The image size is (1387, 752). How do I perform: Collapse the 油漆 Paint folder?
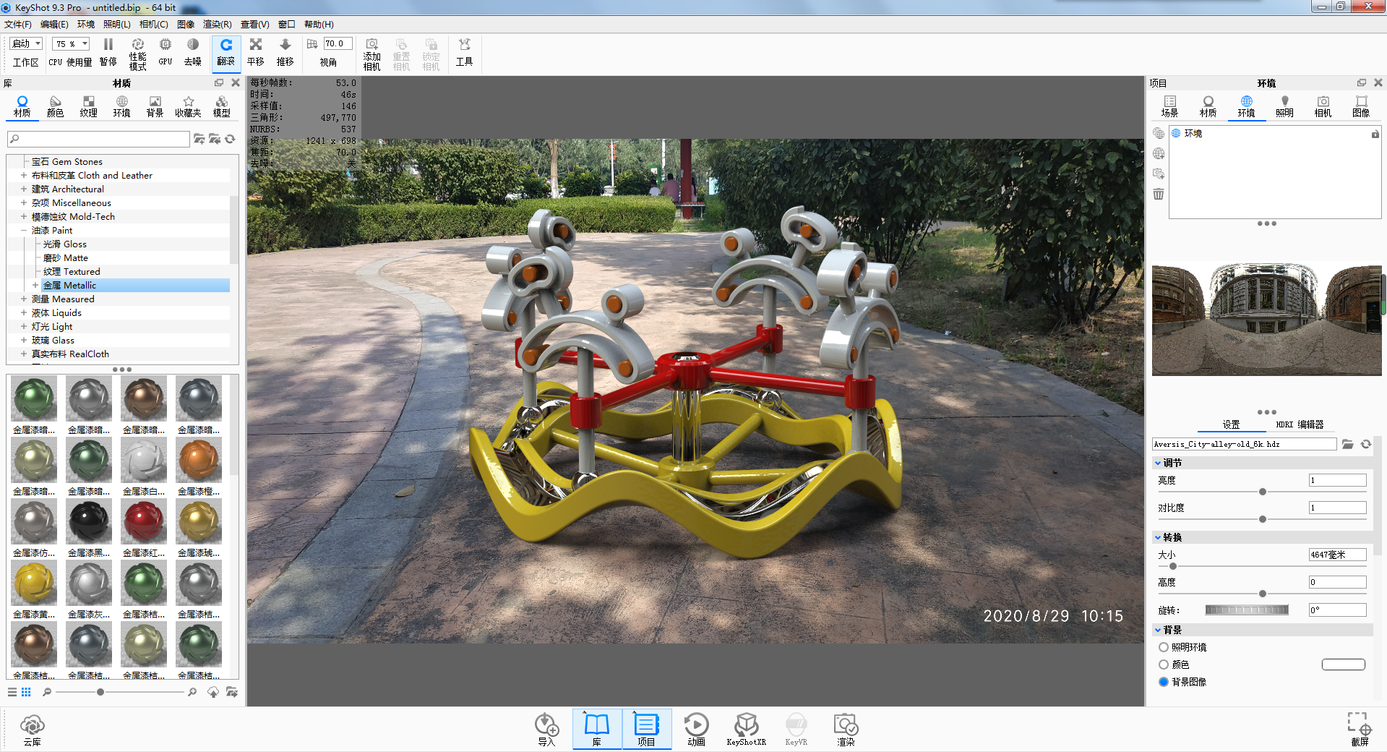[24, 231]
